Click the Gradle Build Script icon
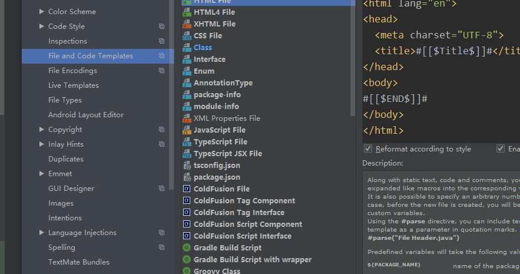This screenshot has width=520, height=274. pyautogui.click(x=187, y=248)
